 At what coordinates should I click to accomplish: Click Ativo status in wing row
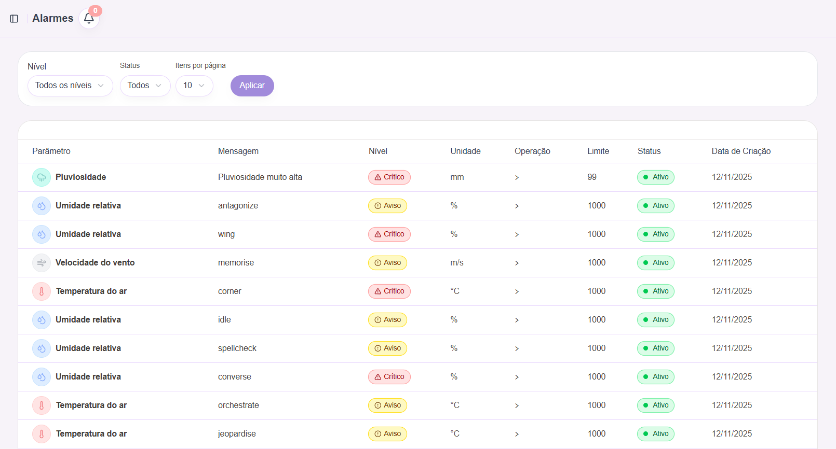point(656,234)
